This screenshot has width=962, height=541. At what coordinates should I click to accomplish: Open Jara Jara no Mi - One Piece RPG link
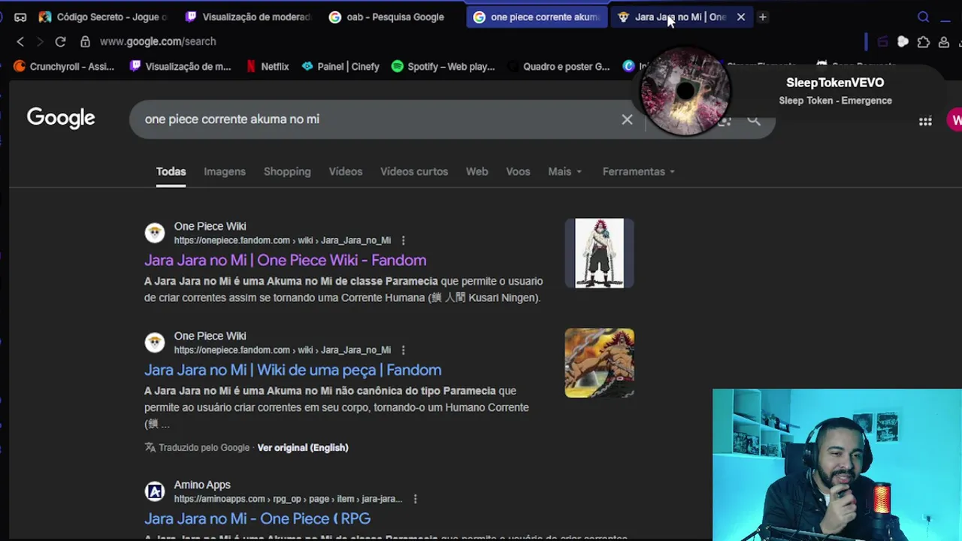[x=257, y=518]
